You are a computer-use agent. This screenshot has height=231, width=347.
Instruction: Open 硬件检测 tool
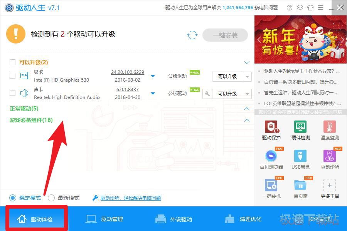tap(300, 130)
